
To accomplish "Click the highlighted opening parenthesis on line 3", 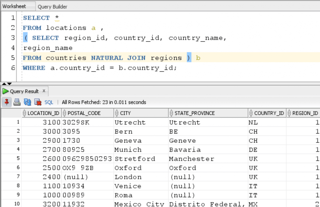I will pyautogui.click(x=26, y=37).
